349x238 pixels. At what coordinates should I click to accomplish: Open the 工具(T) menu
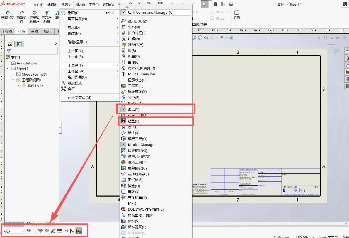pyautogui.click(x=94, y=4)
